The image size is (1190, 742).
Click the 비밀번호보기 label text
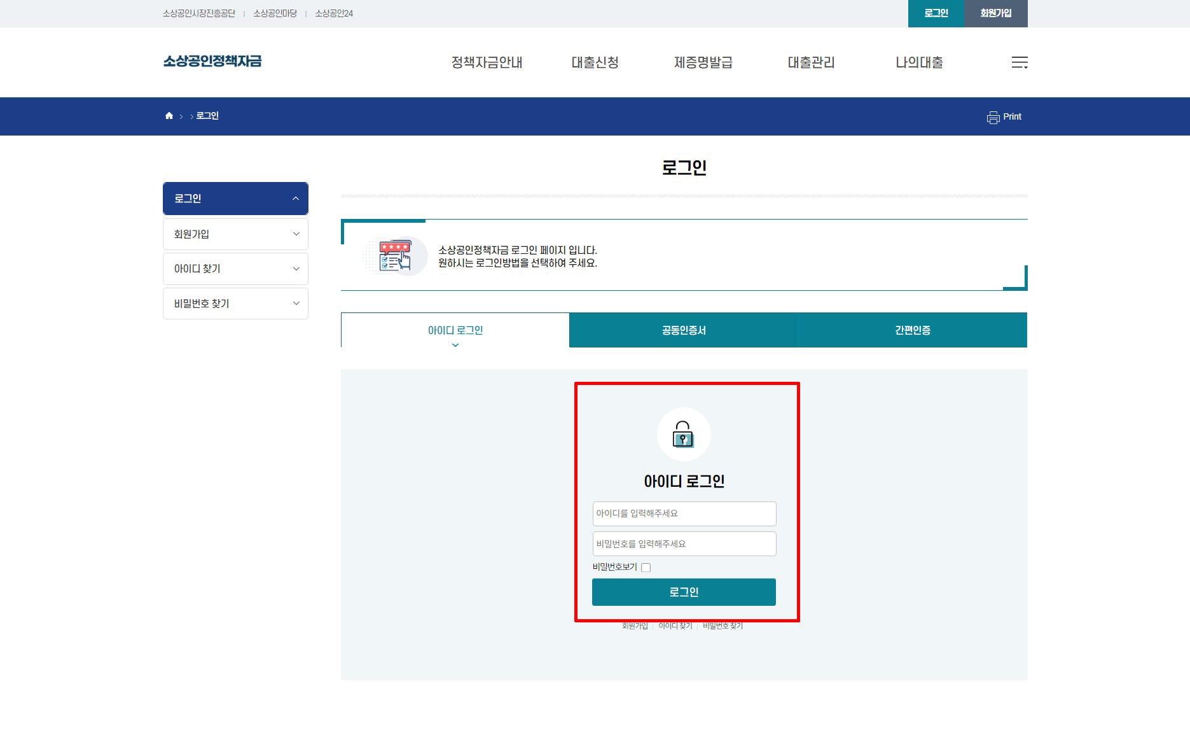coord(615,567)
